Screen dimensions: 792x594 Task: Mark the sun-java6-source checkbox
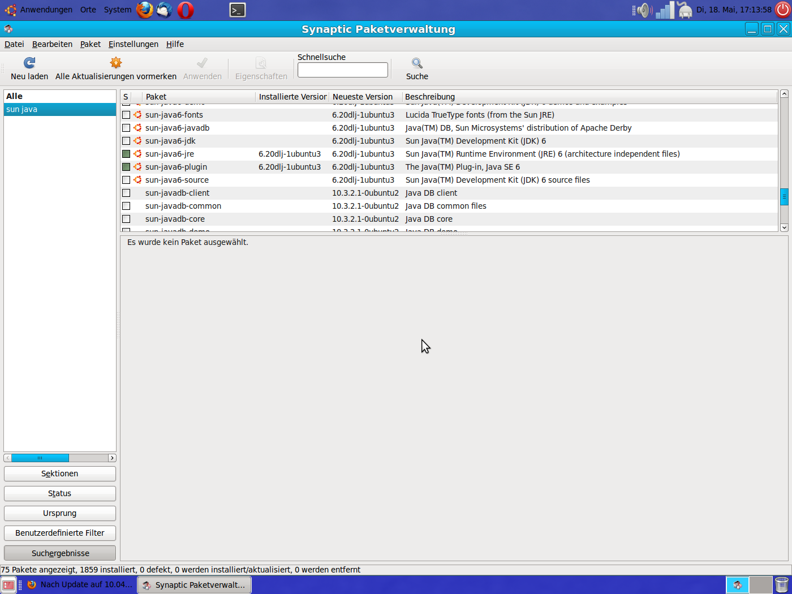(x=126, y=180)
